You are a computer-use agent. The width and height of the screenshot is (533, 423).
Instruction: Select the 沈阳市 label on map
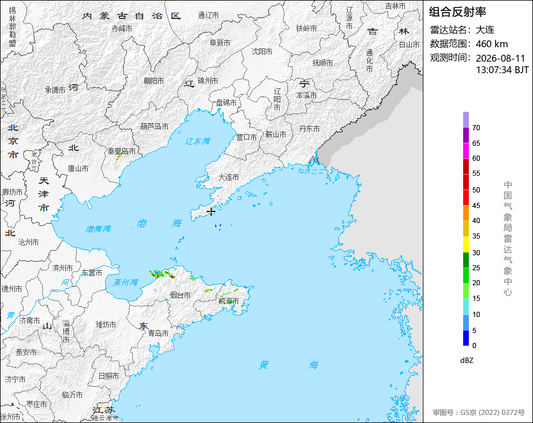point(262,51)
